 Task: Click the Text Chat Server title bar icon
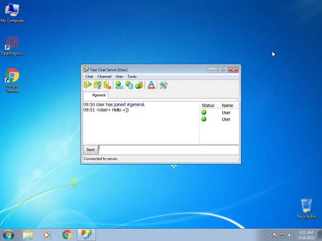[x=86, y=70]
